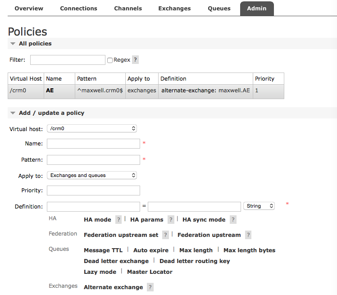
Task: Open help icon for Alternate exchange
Action: click(150, 287)
